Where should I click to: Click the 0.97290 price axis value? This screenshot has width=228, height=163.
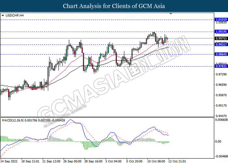coord(221,74)
